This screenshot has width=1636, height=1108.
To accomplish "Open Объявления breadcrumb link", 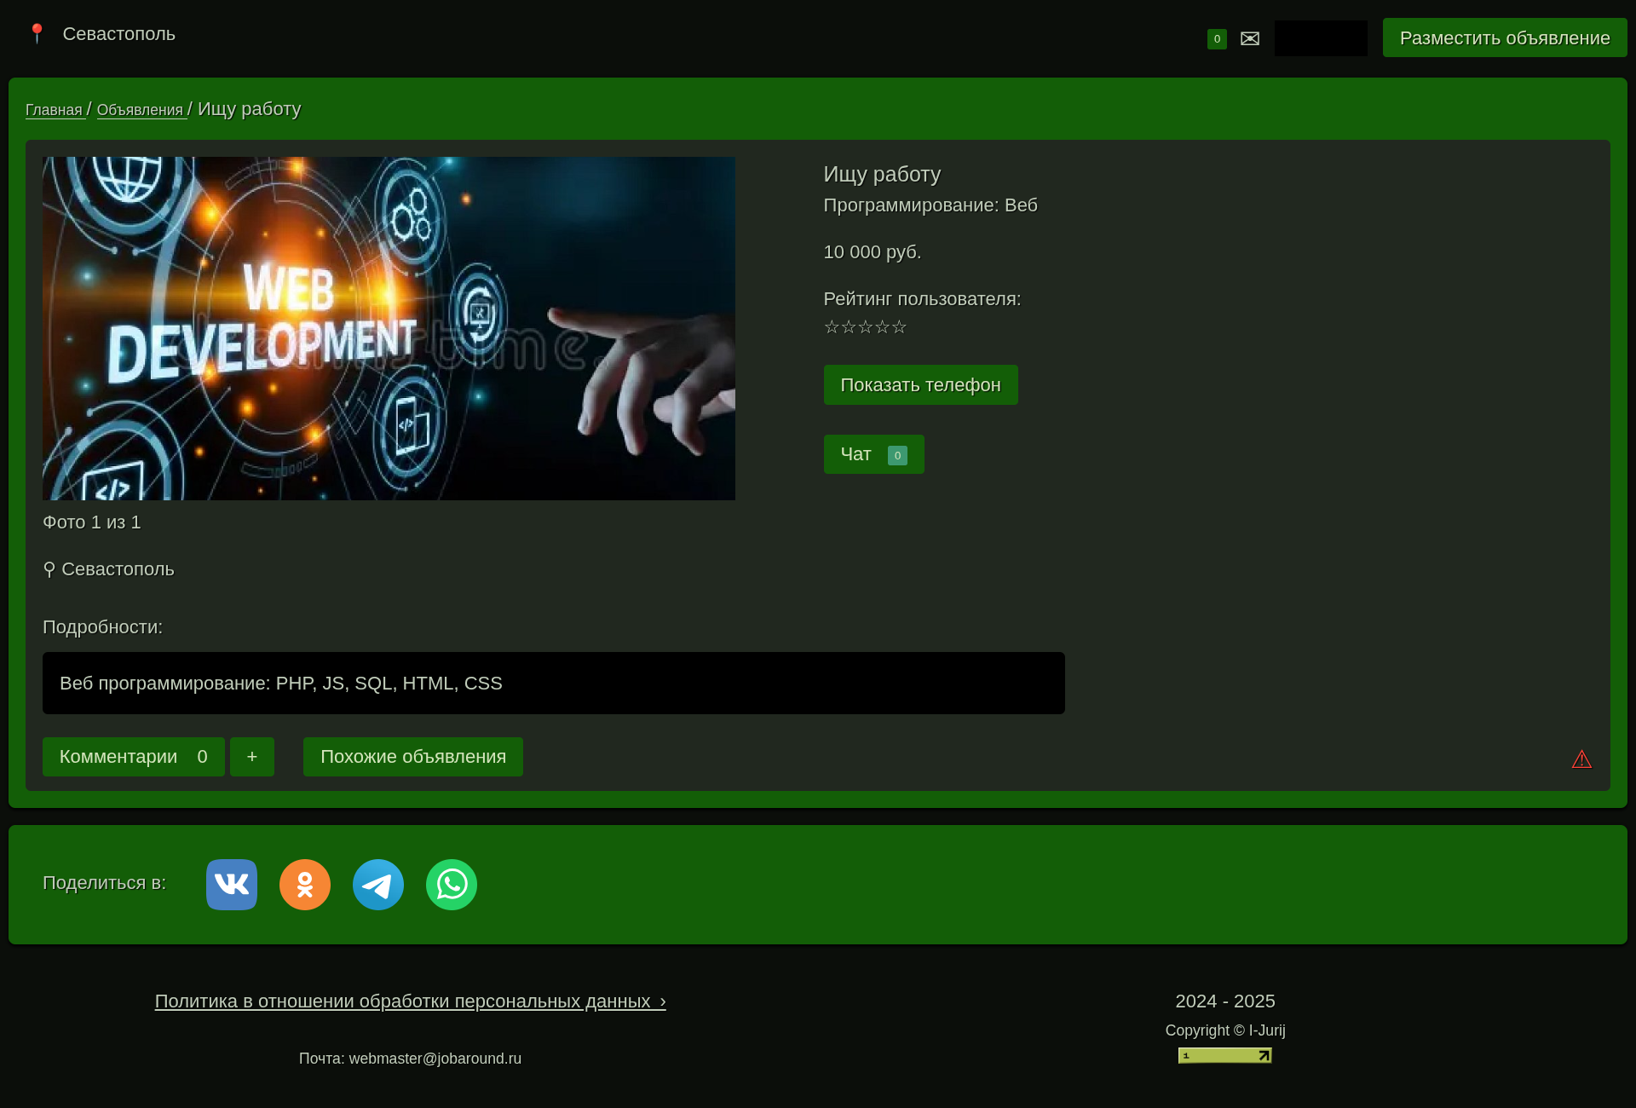I will click(x=140, y=110).
